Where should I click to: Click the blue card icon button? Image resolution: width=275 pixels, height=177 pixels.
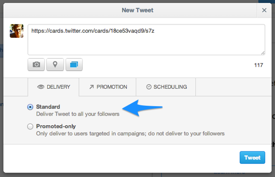click(74, 65)
